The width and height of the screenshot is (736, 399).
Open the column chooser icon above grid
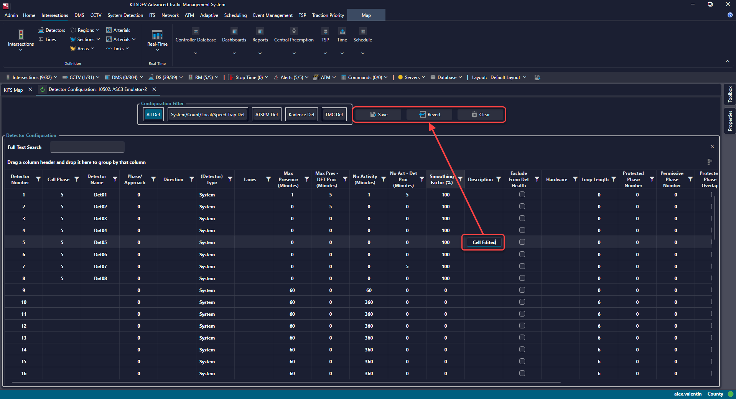point(710,162)
